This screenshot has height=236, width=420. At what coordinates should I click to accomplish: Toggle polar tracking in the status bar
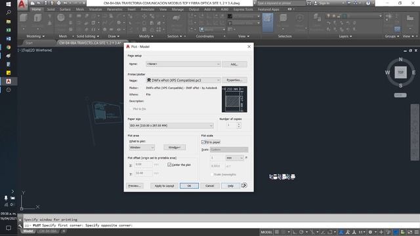pyautogui.click(x=302, y=232)
